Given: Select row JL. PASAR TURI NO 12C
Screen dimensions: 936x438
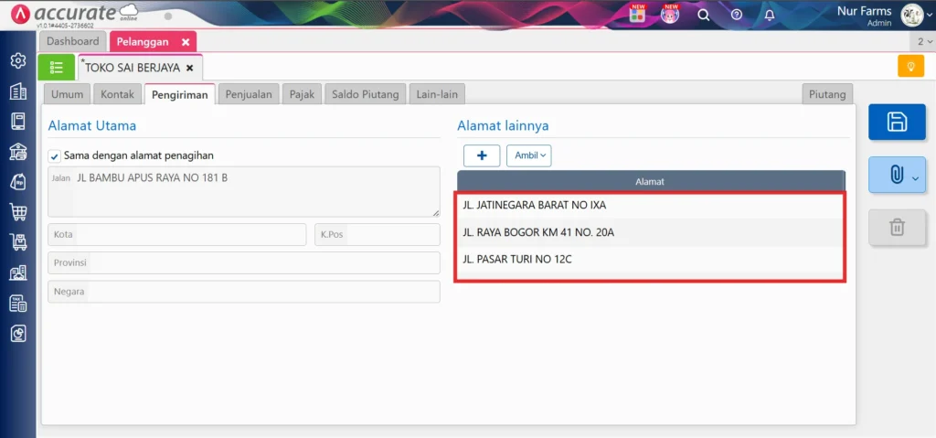Looking at the screenshot, I should coord(650,260).
